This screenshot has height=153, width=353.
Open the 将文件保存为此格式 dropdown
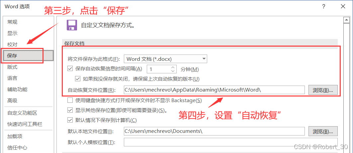point(165,59)
